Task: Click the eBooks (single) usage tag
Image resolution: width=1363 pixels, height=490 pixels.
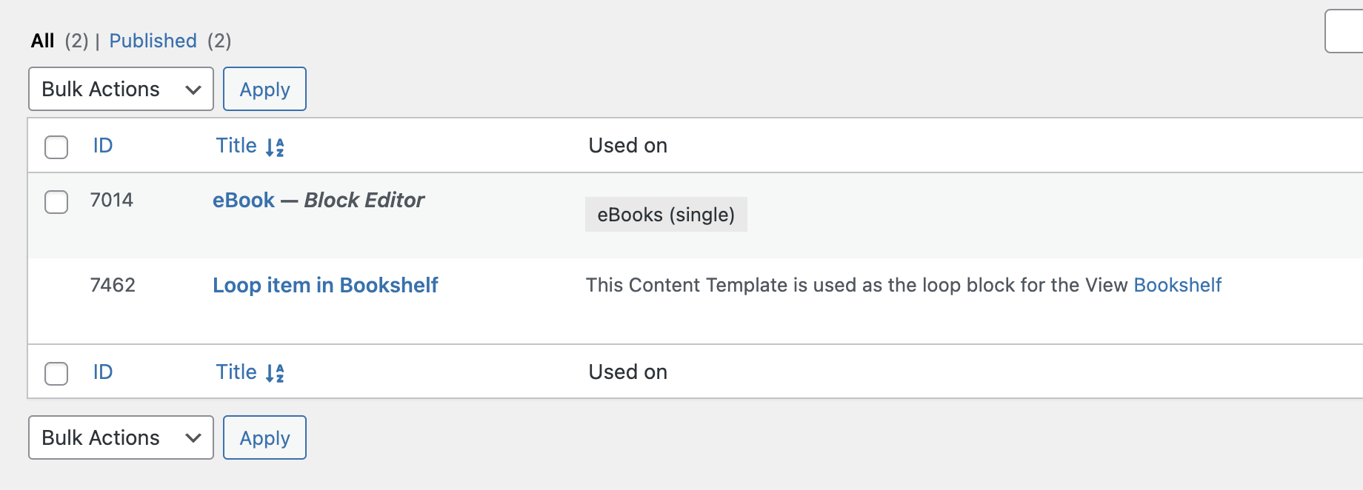Action: 666,215
